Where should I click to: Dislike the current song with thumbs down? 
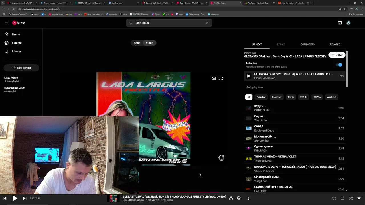tap(239, 198)
